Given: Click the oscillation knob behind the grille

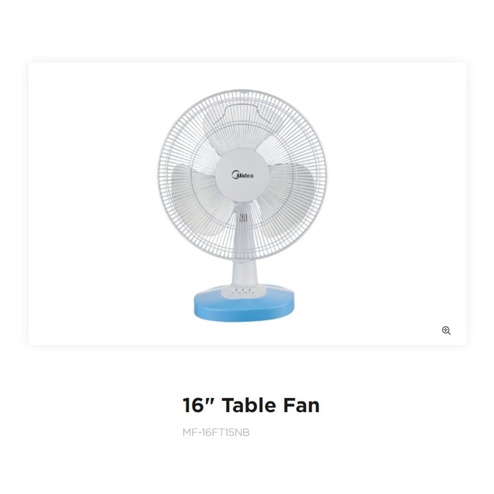Looking at the screenshot, I should click(x=243, y=218).
